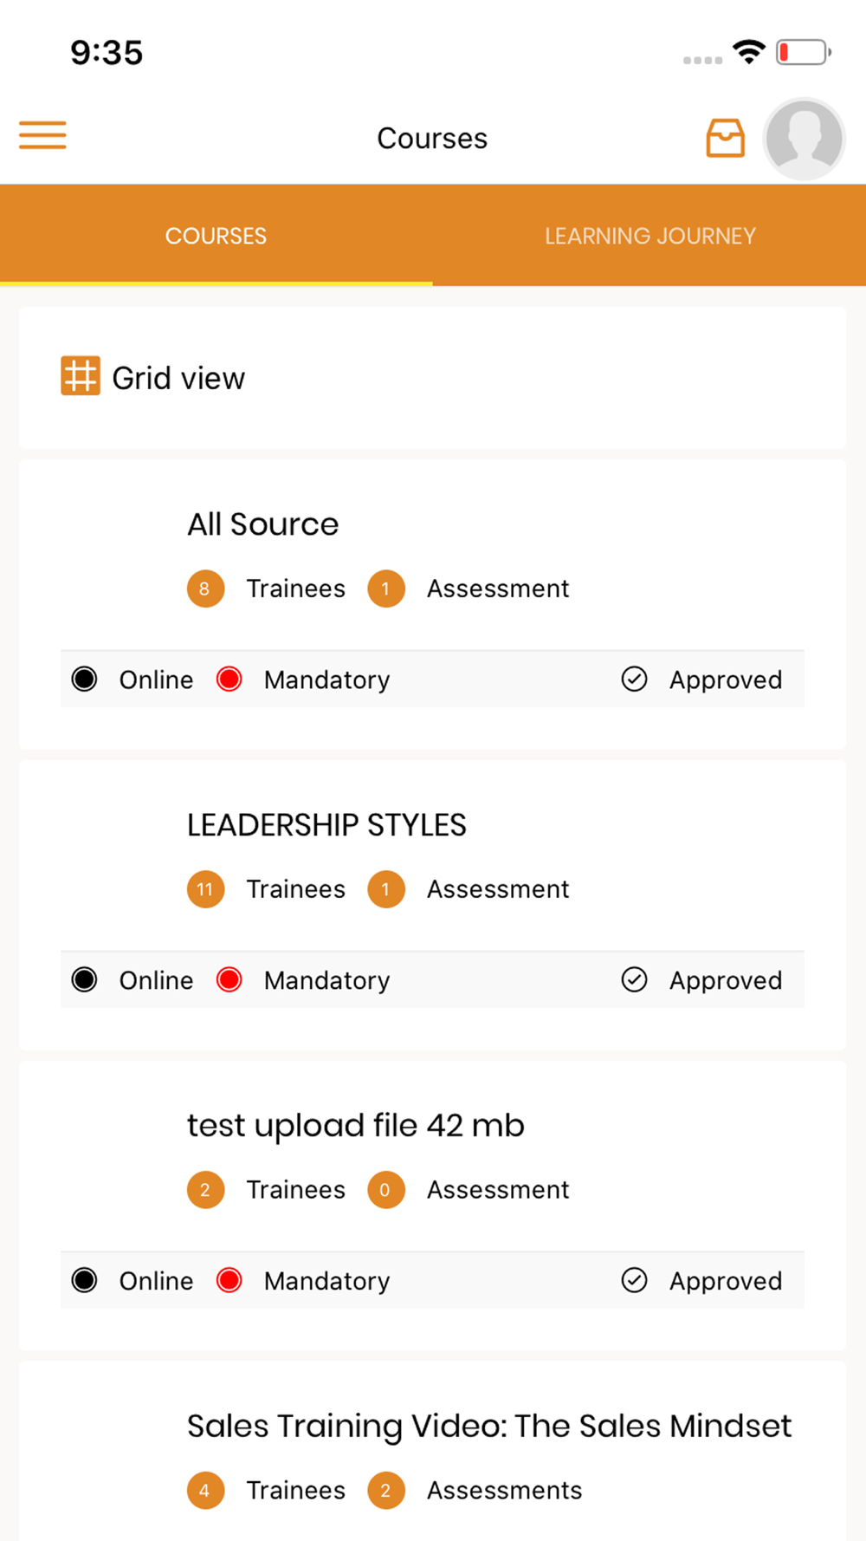This screenshot has height=1541, width=866.
Task: Tap the user profile avatar
Action: coord(804,139)
